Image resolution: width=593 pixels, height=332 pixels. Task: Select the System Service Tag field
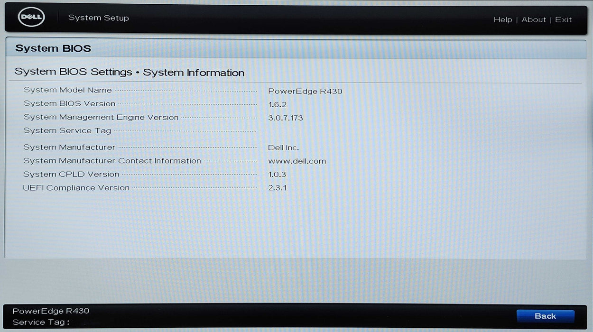(x=67, y=130)
